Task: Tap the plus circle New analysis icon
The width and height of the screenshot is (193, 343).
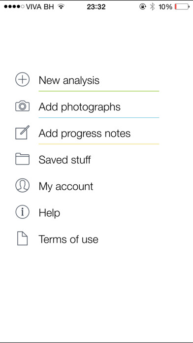Action: pos(22,79)
